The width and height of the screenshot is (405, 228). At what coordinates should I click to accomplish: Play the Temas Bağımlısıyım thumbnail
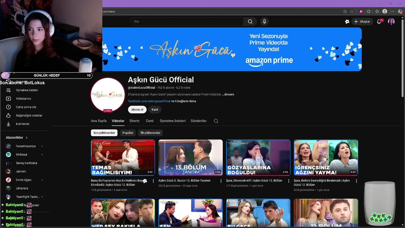point(123,158)
